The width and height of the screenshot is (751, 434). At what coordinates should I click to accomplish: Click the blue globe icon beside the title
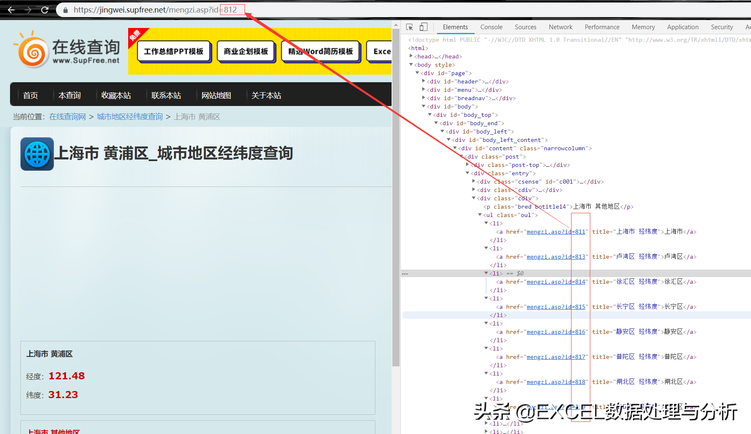point(37,154)
